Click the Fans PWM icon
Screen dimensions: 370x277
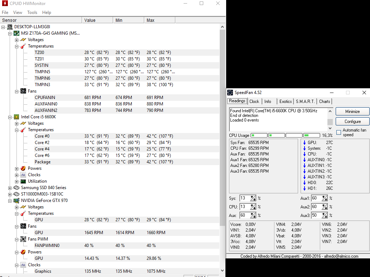[23, 239]
